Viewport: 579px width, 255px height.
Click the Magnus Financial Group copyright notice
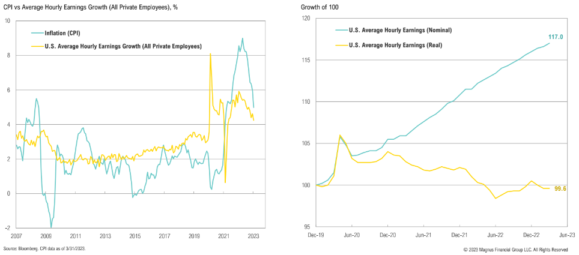pyautogui.click(x=515, y=249)
